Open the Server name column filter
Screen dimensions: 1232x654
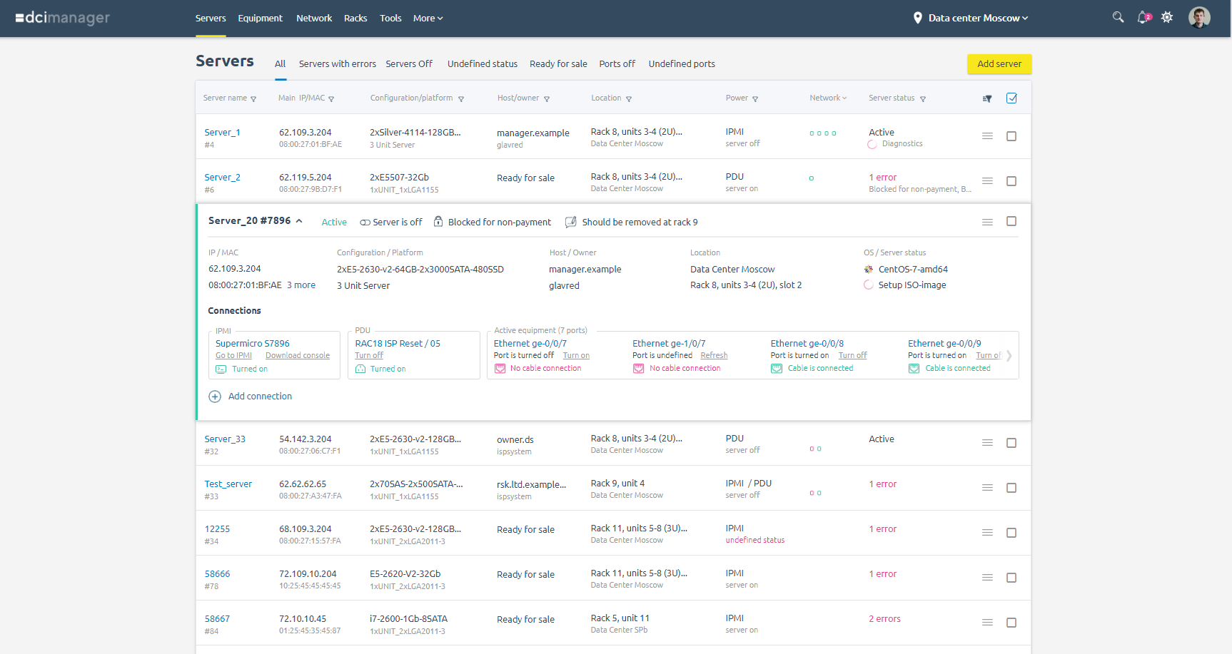pyautogui.click(x=253, y=99)
